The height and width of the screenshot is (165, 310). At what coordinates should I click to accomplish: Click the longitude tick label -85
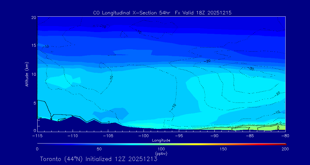click(x=250, y=136)
